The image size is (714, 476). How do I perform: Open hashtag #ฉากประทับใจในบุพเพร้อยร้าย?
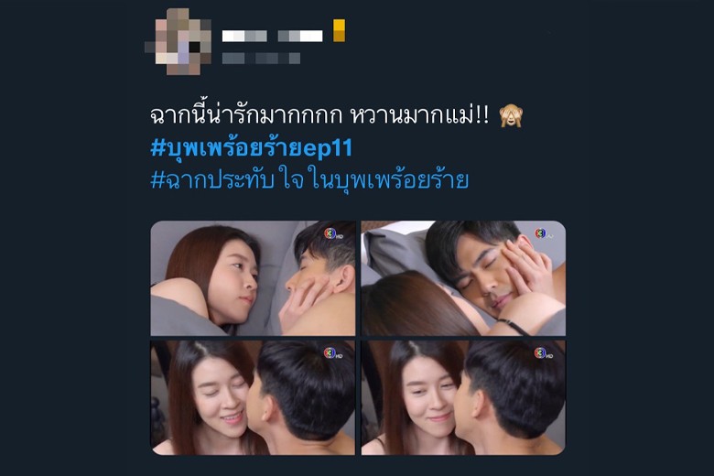tap(309, 180)
